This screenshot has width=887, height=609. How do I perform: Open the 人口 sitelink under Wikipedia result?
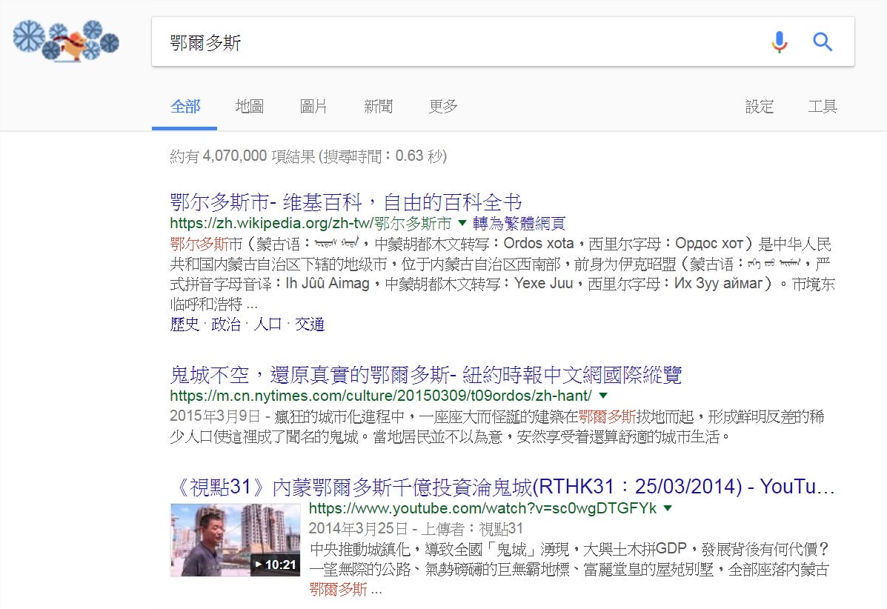(x=268, y=324)
